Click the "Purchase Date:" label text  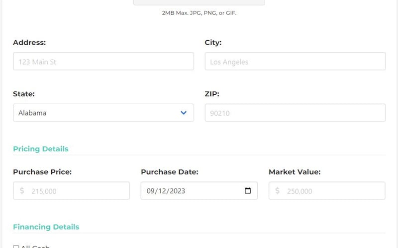click(170, 172)
